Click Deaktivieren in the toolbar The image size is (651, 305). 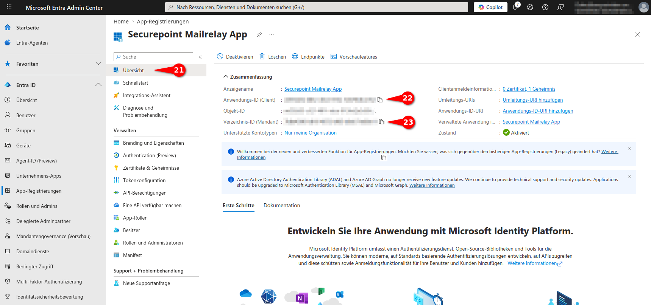click(235, 57)
